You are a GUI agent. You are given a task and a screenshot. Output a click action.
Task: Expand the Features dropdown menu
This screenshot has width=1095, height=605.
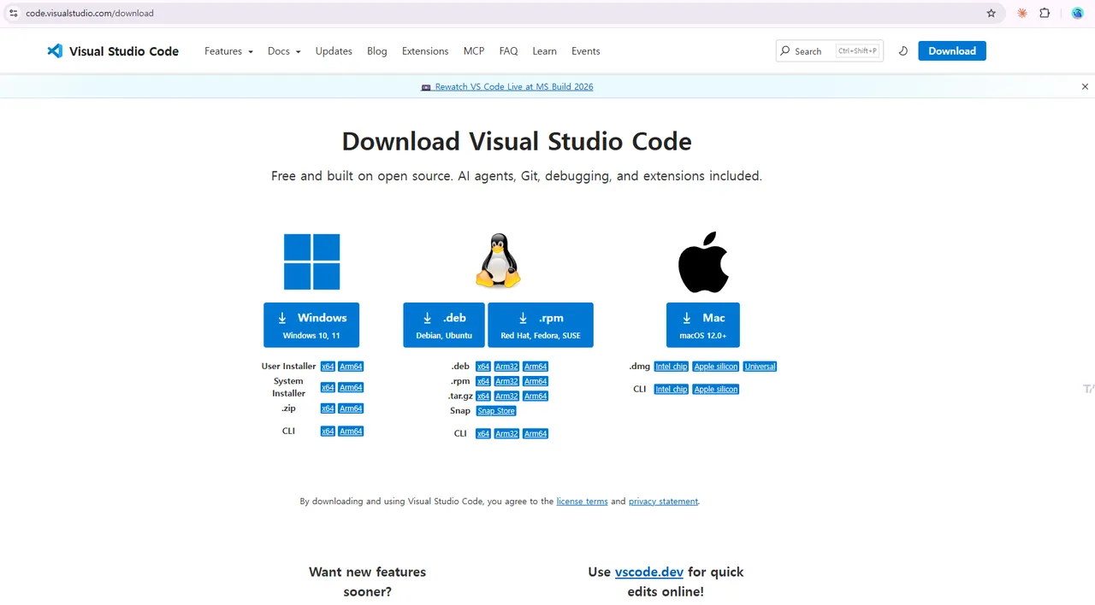(228, 51)
